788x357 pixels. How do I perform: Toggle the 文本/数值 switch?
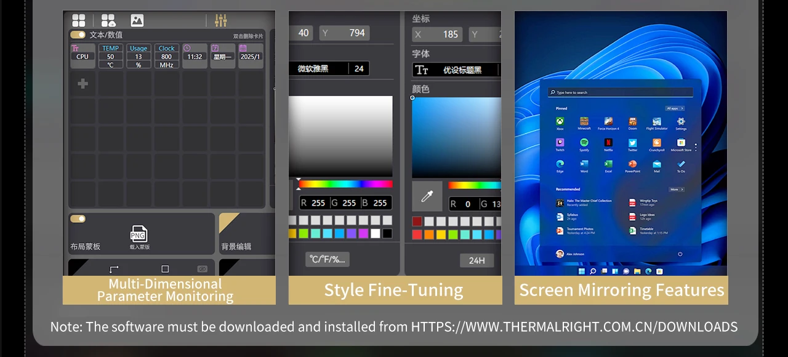(x=78, y=35)
